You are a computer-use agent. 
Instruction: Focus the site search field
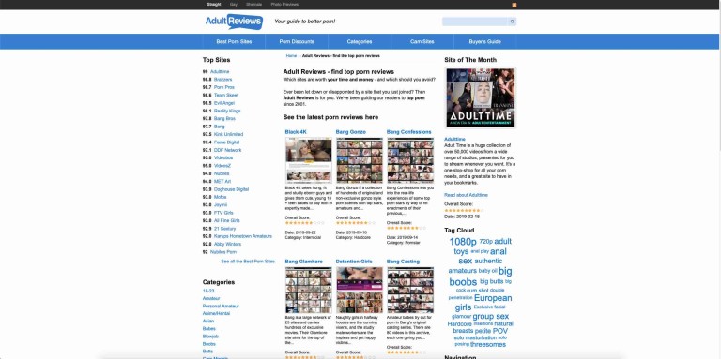[475, 22]
